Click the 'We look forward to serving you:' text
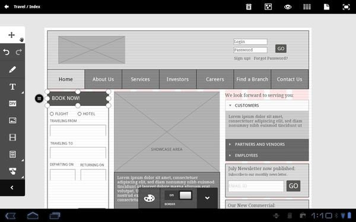The height and width of the screenshot is (222, 356). (259, 95)
